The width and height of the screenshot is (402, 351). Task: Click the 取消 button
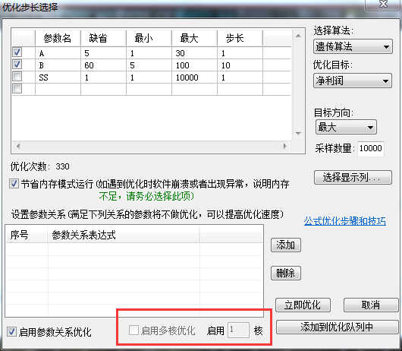371,305
